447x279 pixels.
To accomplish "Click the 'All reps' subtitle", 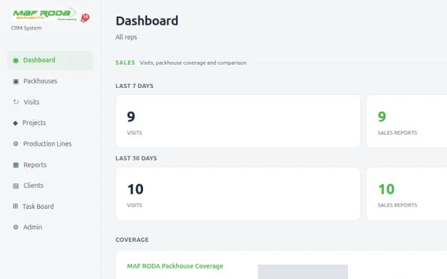I will pyautogui.click(x=126, y=37).
